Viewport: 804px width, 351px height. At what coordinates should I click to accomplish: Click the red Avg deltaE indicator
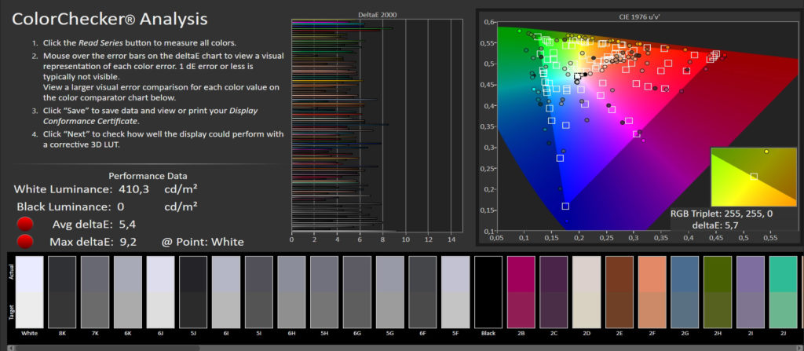pyautogui.click(x=26, y=225)
